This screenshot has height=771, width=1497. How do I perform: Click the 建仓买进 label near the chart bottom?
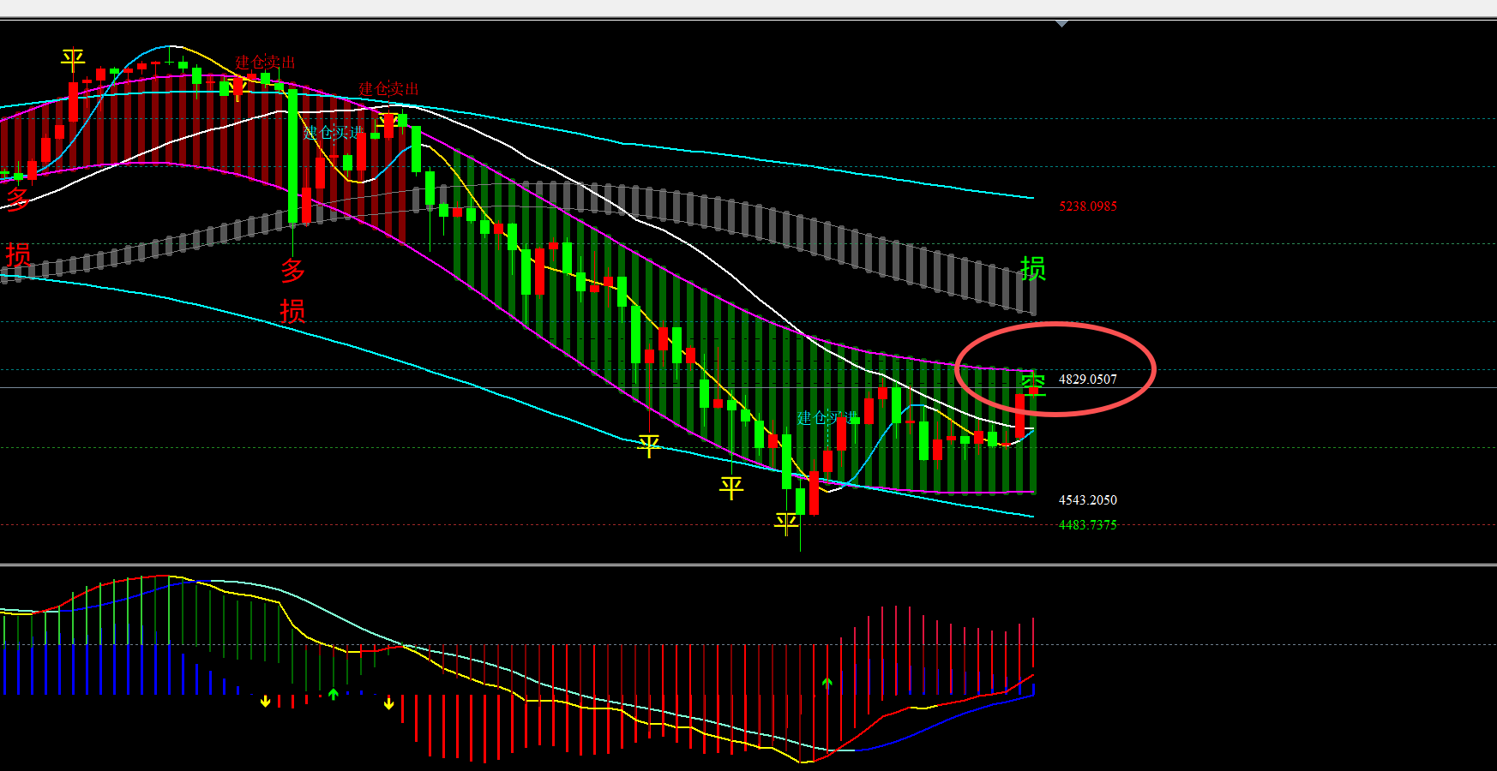(827, 418)
